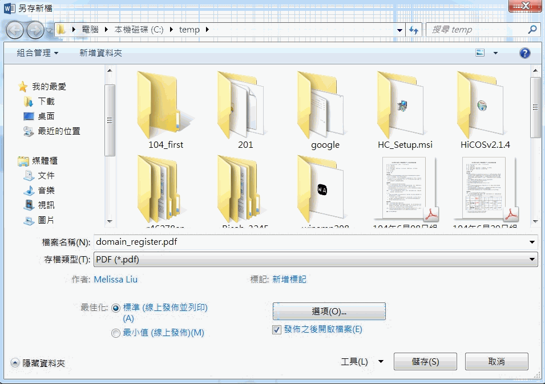
Task: Click the change view icon
Action: (481, 53)
